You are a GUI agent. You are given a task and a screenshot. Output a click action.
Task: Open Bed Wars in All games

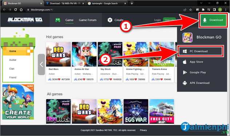tap(84, 111)
